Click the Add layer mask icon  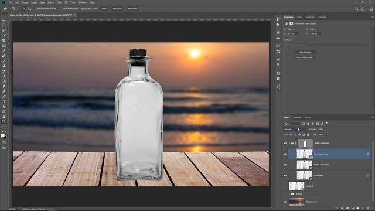[347, 209]
